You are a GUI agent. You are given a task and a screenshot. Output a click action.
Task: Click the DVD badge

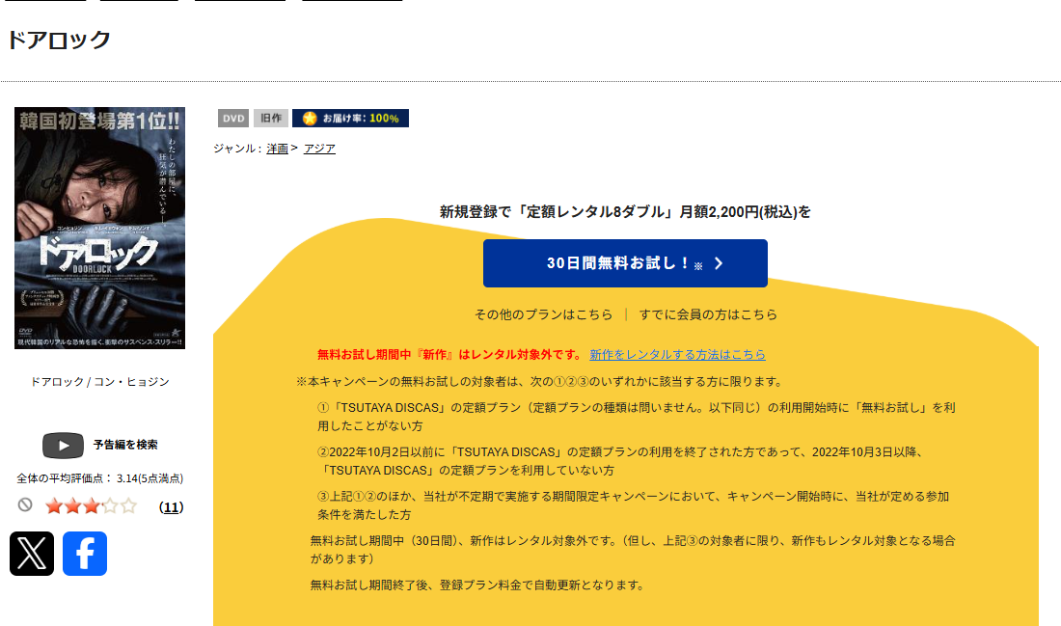[x=233, y=119]
